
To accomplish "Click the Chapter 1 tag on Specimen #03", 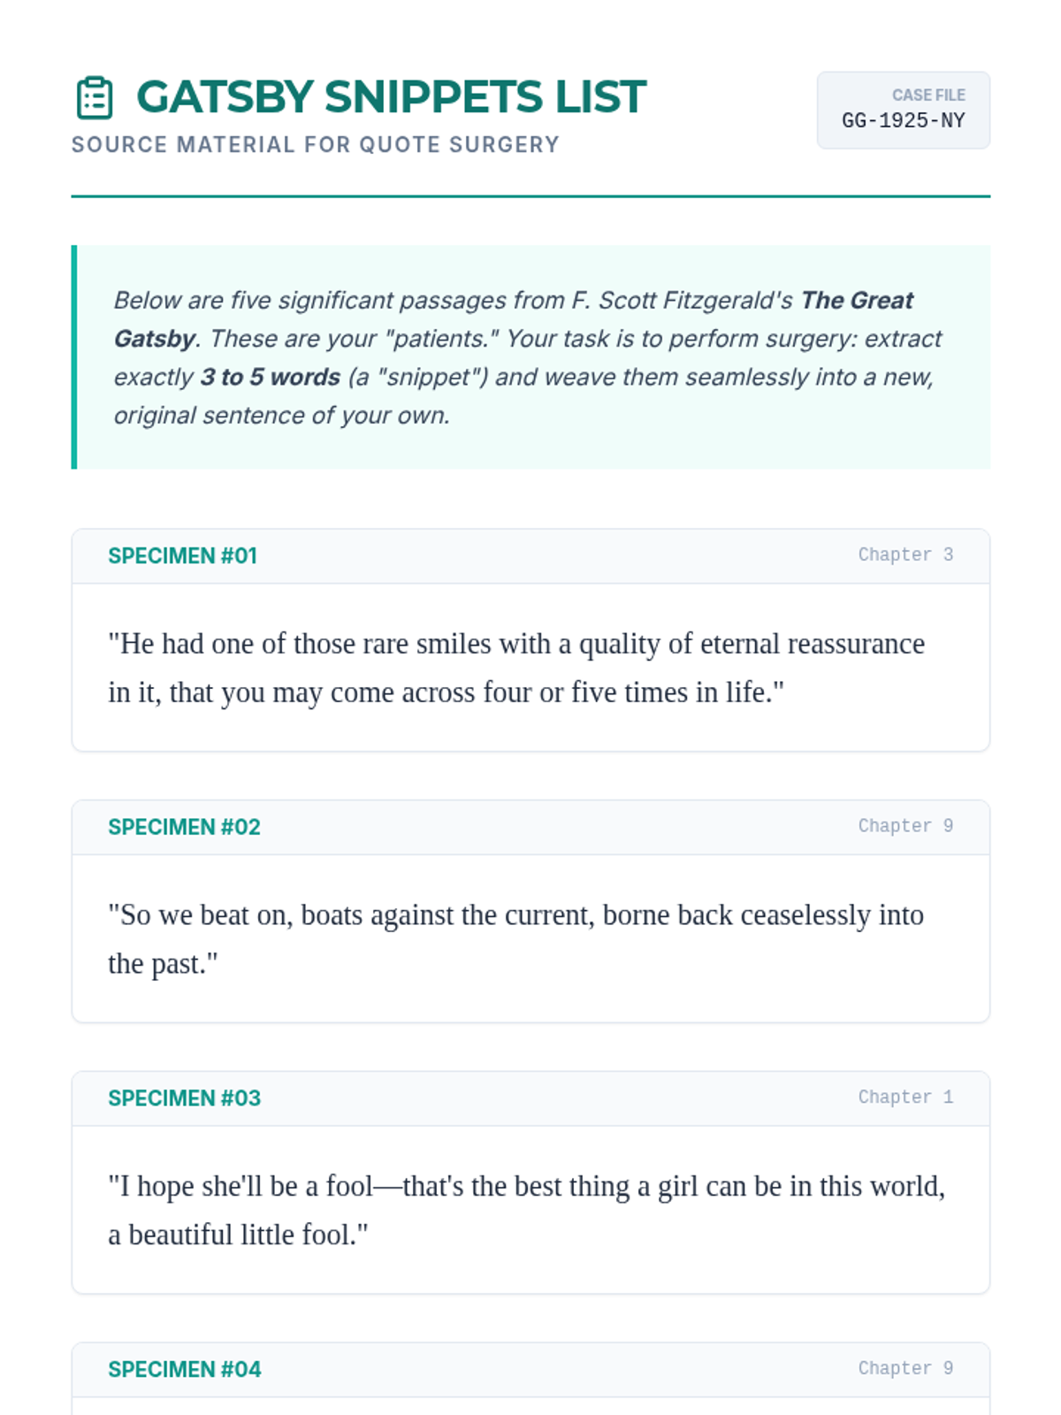I will tap(905, 1098).
